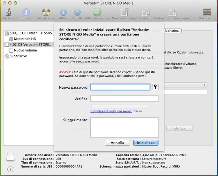Click the Ridimensiona immagine toolbar icon
218x176 pixels.
click(172, 12)
